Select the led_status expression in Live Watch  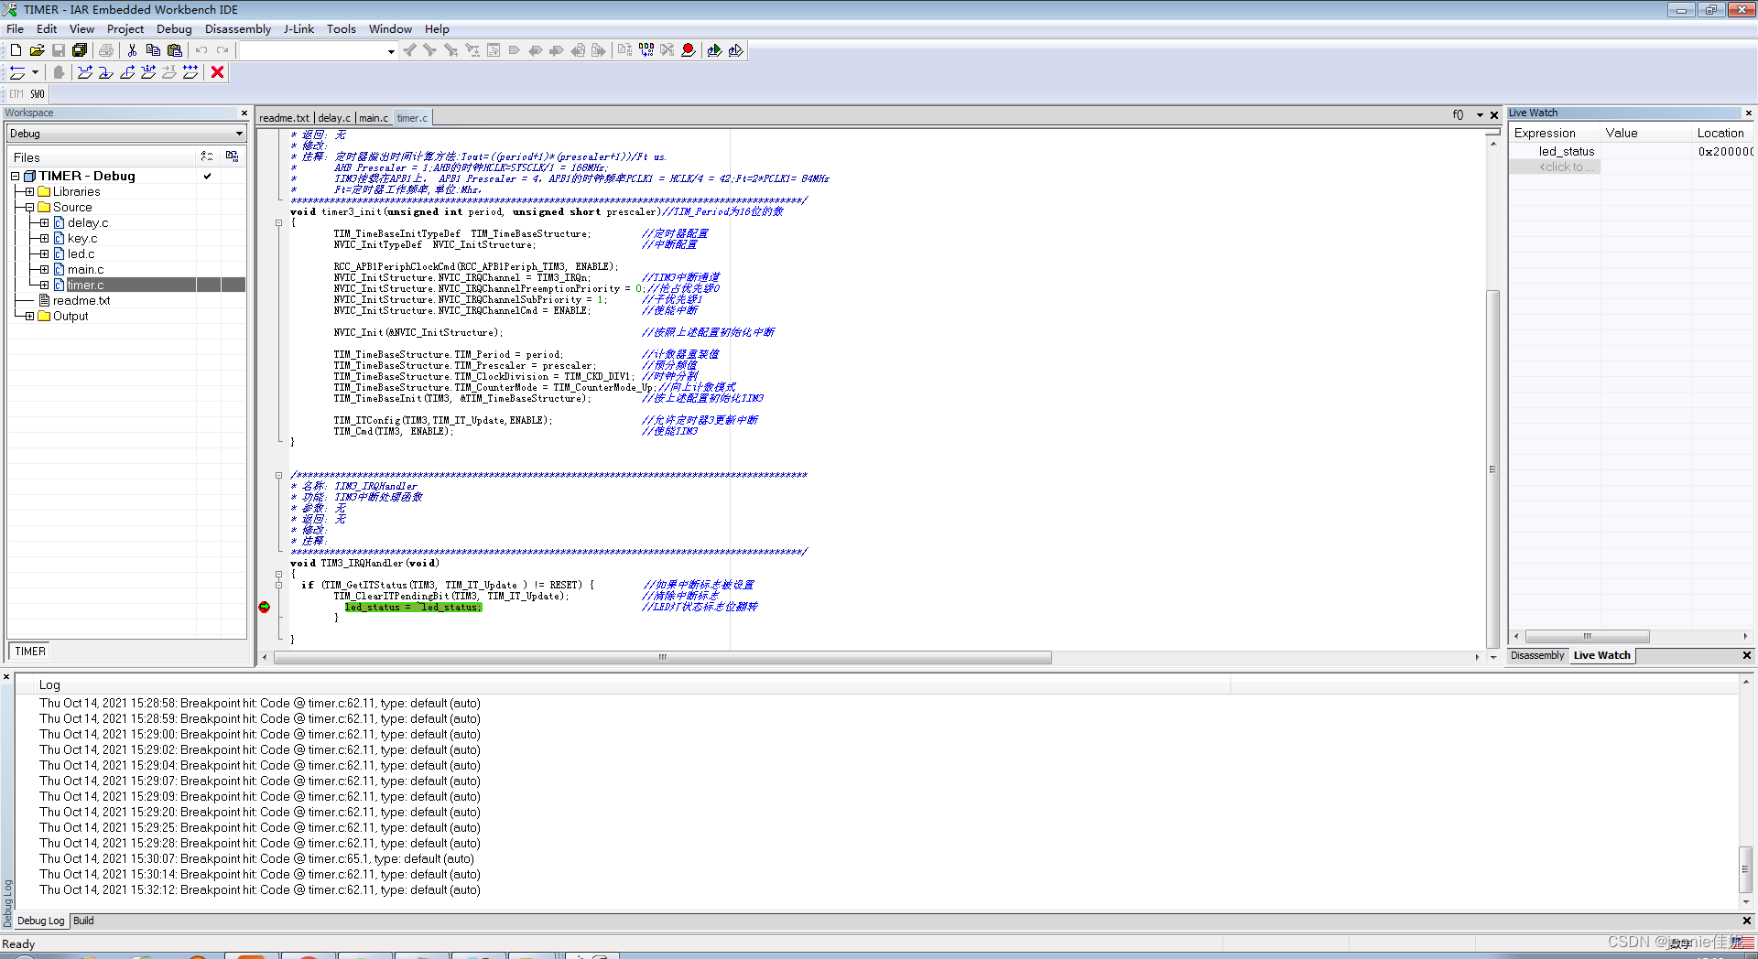pyautogui.click(x=1567, y=152)
